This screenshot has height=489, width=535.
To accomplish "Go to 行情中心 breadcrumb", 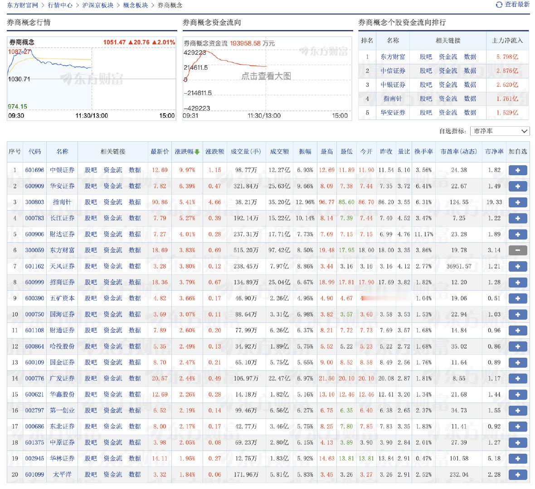I will (60, 5).
